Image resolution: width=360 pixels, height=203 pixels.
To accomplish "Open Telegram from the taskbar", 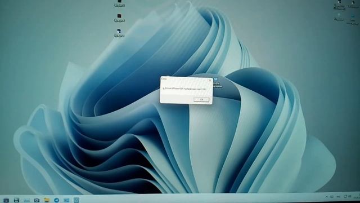I will [56, 200].
